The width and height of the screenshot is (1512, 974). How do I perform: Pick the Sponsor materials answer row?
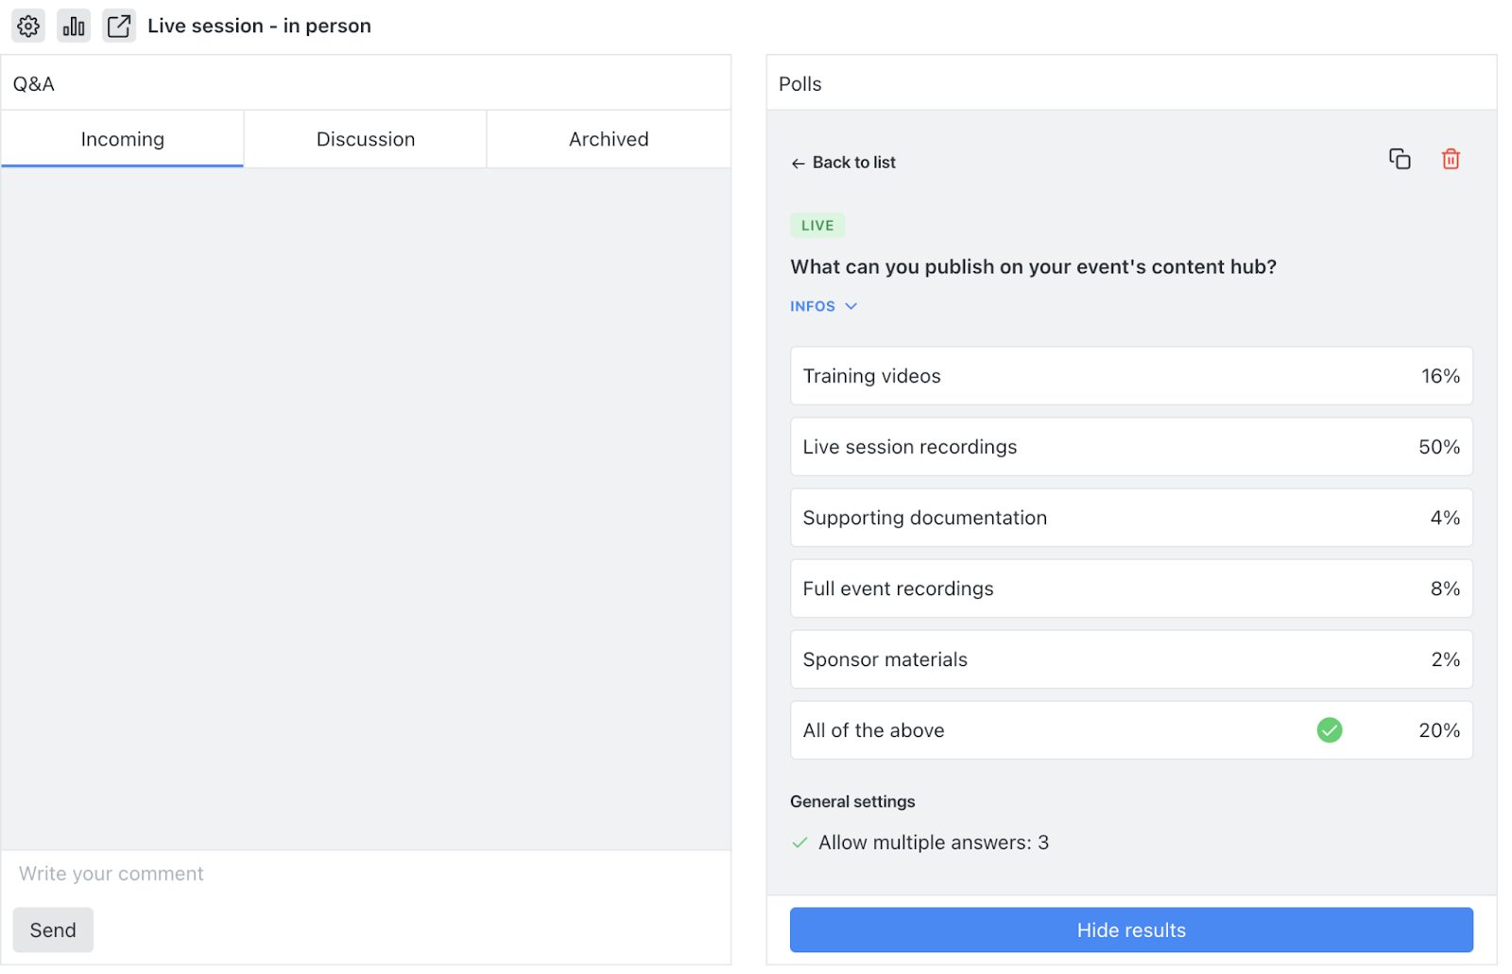click(1131, 659)
